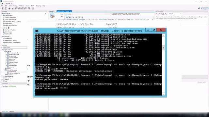
Task: Open Startup / Shutdown under Instance
Action: coord(11,30)
